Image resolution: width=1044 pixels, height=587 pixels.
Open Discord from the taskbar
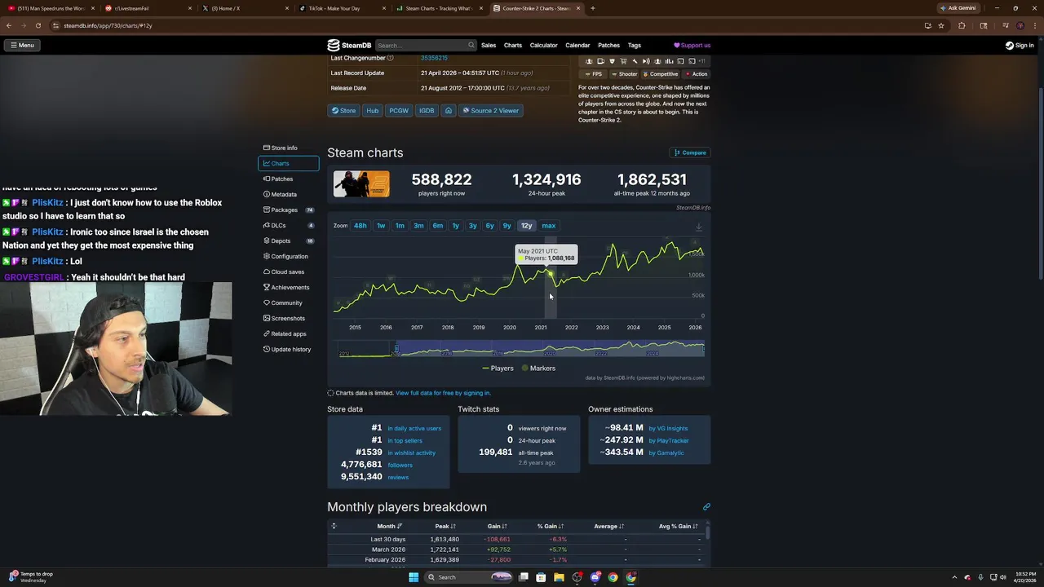(595, 577)
